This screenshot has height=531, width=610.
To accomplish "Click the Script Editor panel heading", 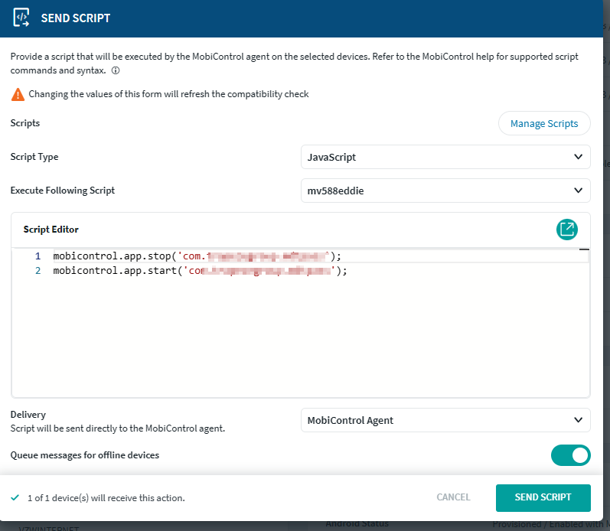I will 51,230.
